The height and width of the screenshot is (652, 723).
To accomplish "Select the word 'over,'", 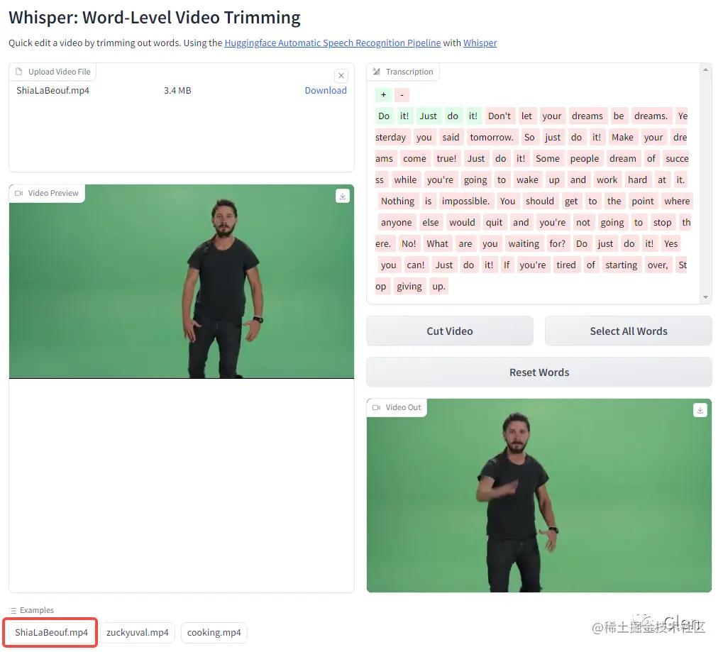I will (x=658, y=265).
